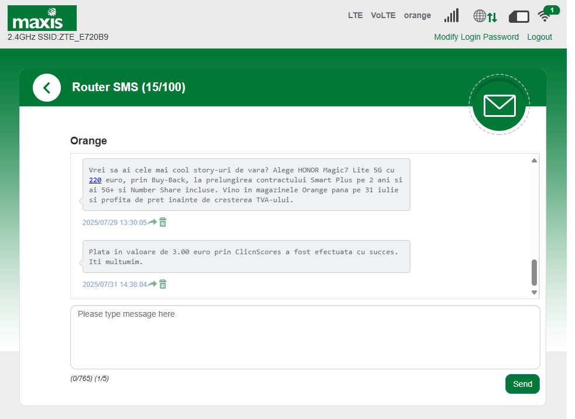Click the back arrow button
575x419 pixels.
pyautogui.click(x=47, y=88)
